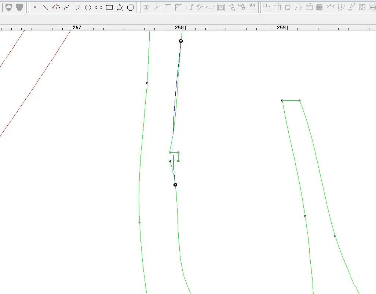The image size is (376, 294).
Task: Click the skew parallelogram transform icon
Action: tap(299, 7)
